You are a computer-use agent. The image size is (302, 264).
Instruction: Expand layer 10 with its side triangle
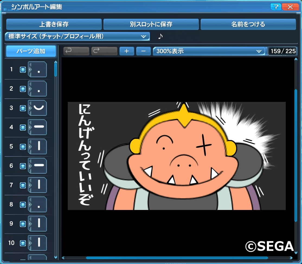[30, 243]
